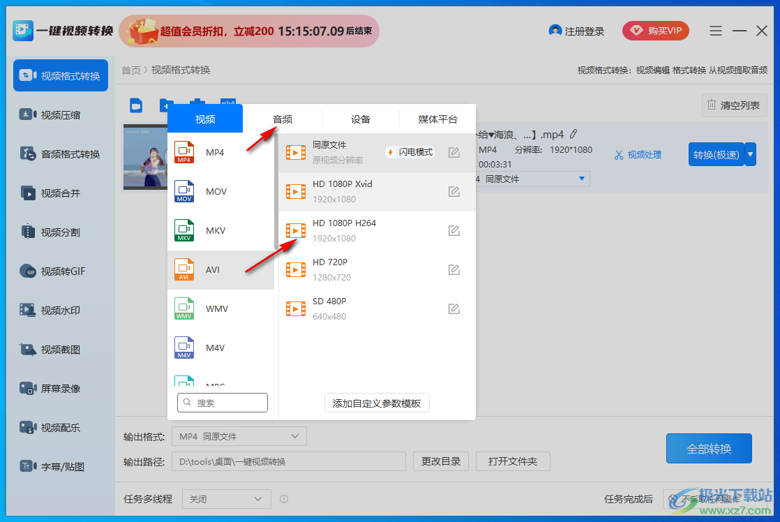
Task: Click 首页 in the breadcrumb
Action: point(131,70)
